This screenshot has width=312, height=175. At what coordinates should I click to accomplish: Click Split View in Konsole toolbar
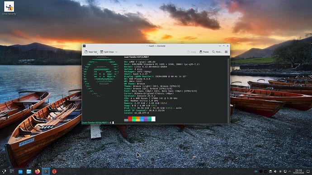[x=107, y=52]
